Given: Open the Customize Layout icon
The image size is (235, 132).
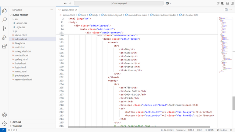Looking at the screenshot, I should pyautogui.click(x=218, y=3).
